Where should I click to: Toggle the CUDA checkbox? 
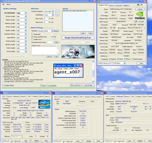click(x=118, y=59)
